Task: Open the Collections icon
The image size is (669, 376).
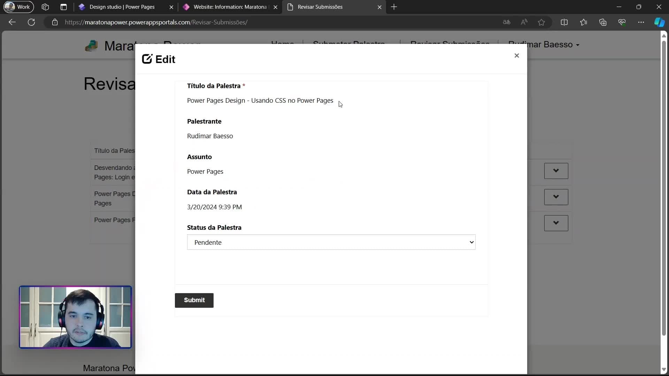Action: [603, 22]
